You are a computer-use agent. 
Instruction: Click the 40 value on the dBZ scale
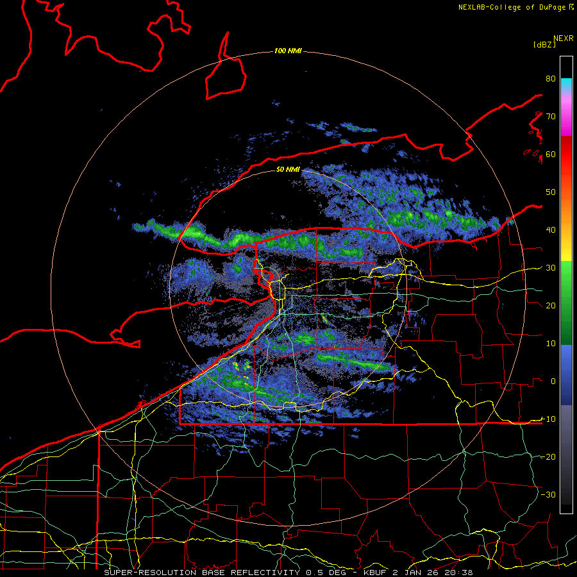click(551, 230)
